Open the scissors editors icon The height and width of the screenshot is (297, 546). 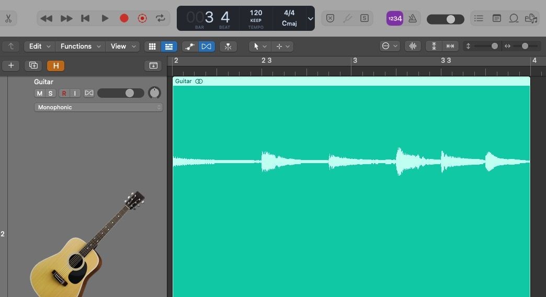[x=8, y=18]
